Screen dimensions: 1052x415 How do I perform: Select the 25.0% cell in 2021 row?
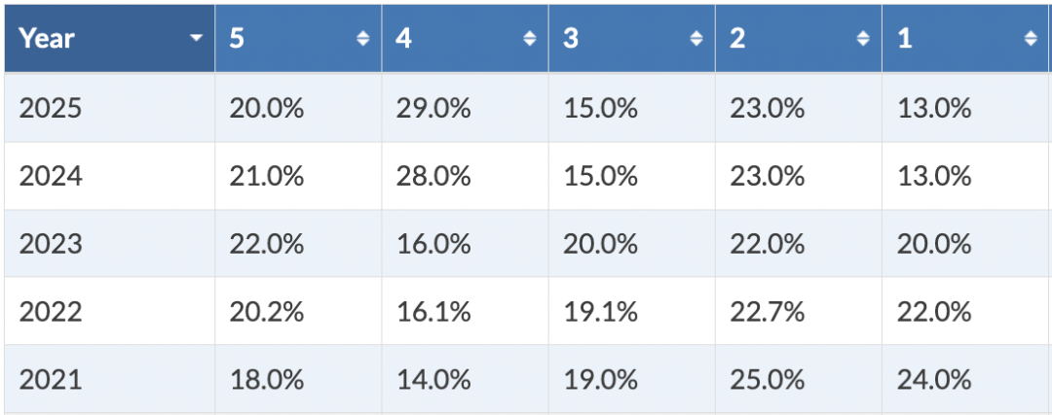pos(767,380)
